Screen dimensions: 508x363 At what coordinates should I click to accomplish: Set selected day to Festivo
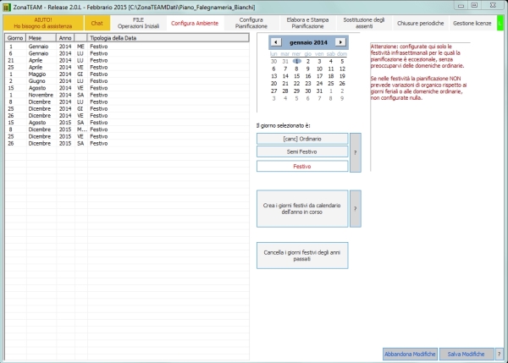302,166
